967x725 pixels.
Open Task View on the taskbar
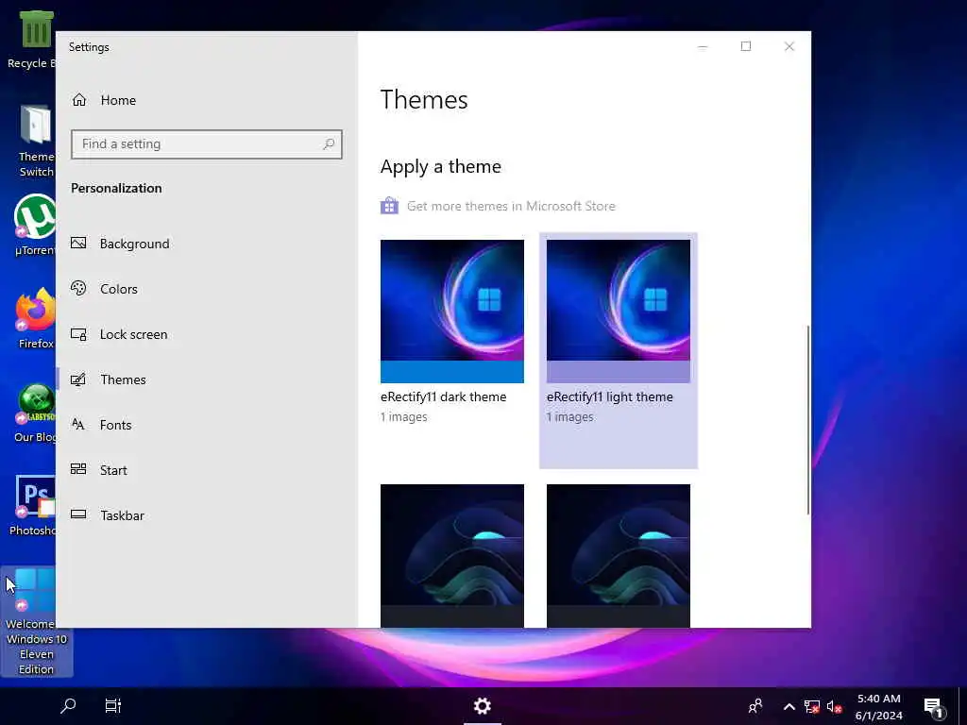[113, 706]
